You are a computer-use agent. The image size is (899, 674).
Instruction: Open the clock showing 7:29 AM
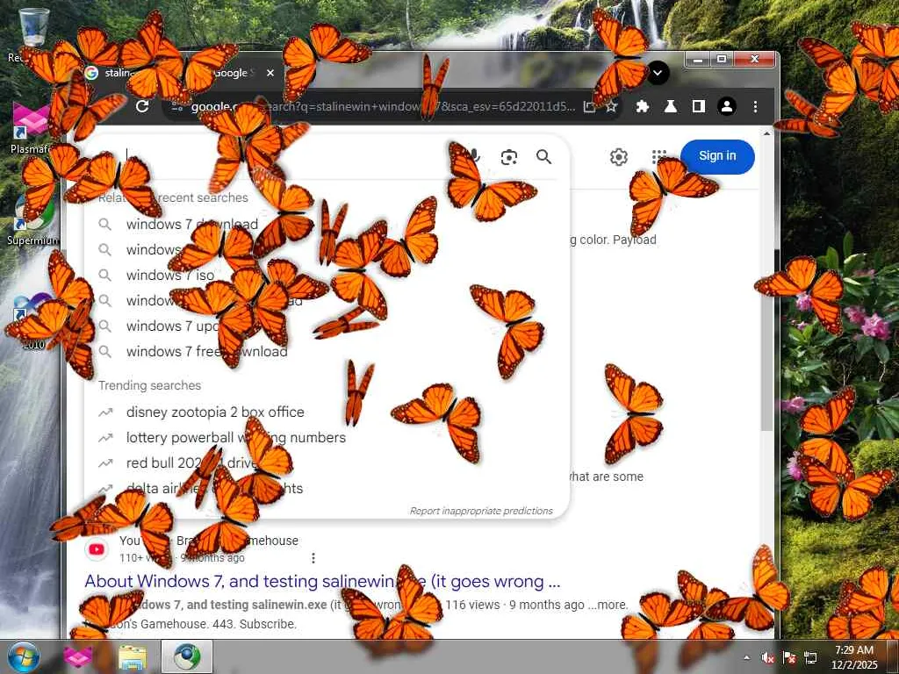(854, 657)
